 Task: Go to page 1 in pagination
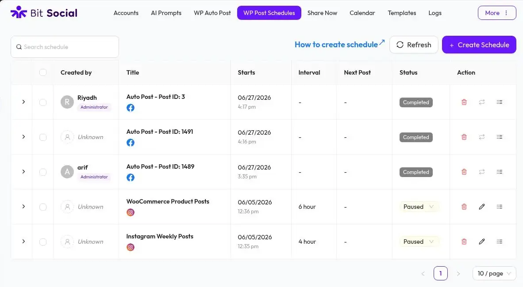click(440, 273)
